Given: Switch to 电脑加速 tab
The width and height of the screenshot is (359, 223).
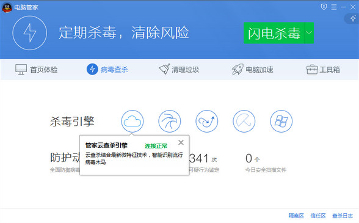Looking at the screenshot, I should click(253, 69).
